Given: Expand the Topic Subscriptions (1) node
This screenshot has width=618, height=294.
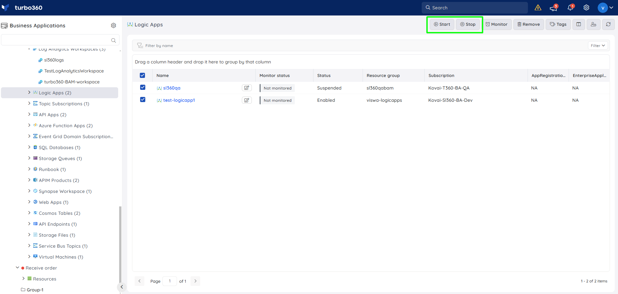Looking at the screenshot, I should pos(29,103).
